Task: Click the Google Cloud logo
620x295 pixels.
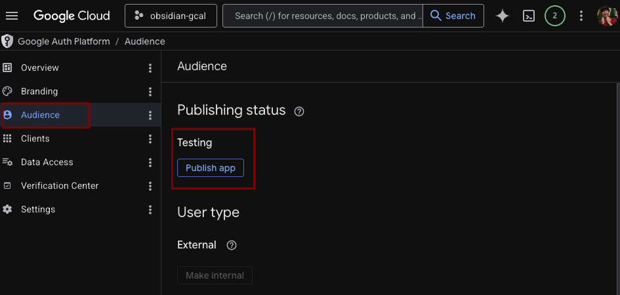Action: pos(72,16)
